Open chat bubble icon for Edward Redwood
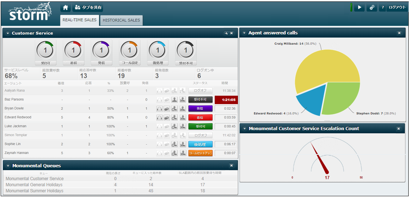Image resolution: width=409 pixels, height=198 pixels. coord(167,117)
